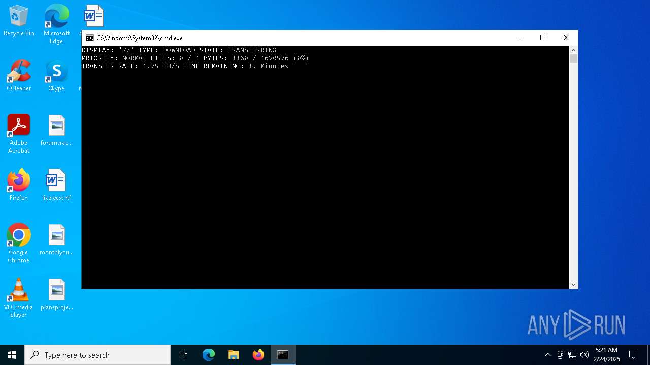Open CCleaner desktop shortcut
The height and width of the screenshot is (365, 650).
[19, 76]
